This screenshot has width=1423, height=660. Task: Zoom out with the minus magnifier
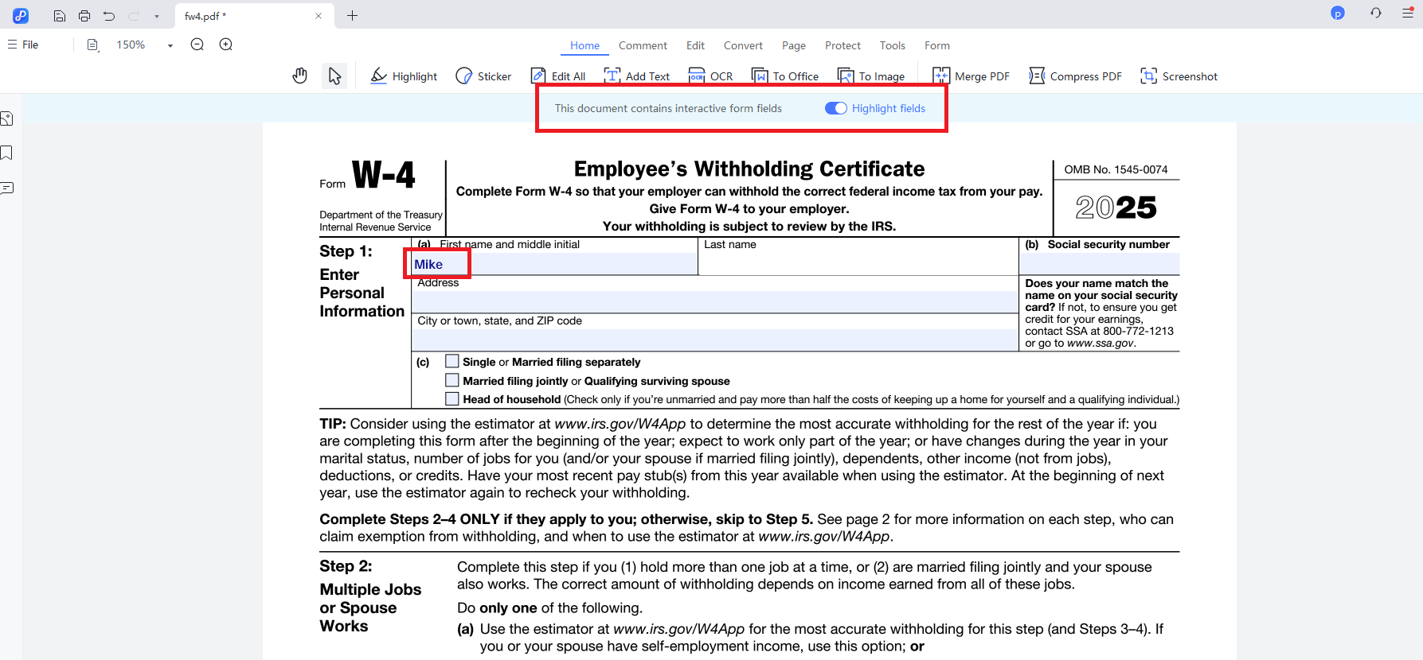pos(197,45)
